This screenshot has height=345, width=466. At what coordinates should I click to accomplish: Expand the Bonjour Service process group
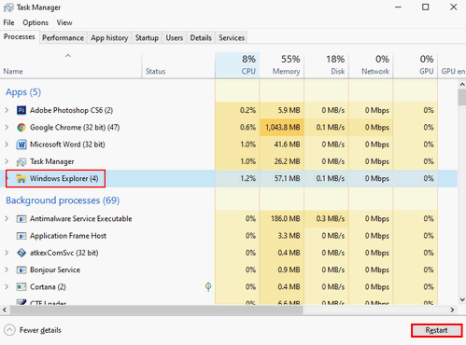coord(7,269)
